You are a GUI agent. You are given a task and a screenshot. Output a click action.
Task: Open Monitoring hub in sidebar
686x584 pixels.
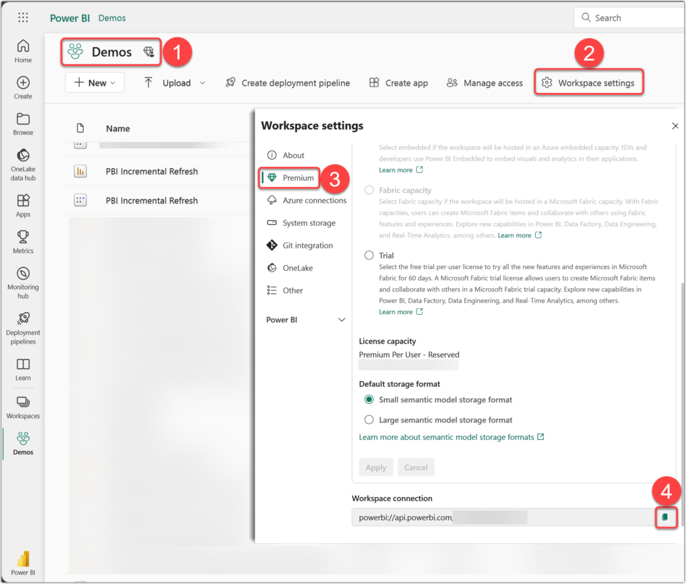(x=23, y=283)
